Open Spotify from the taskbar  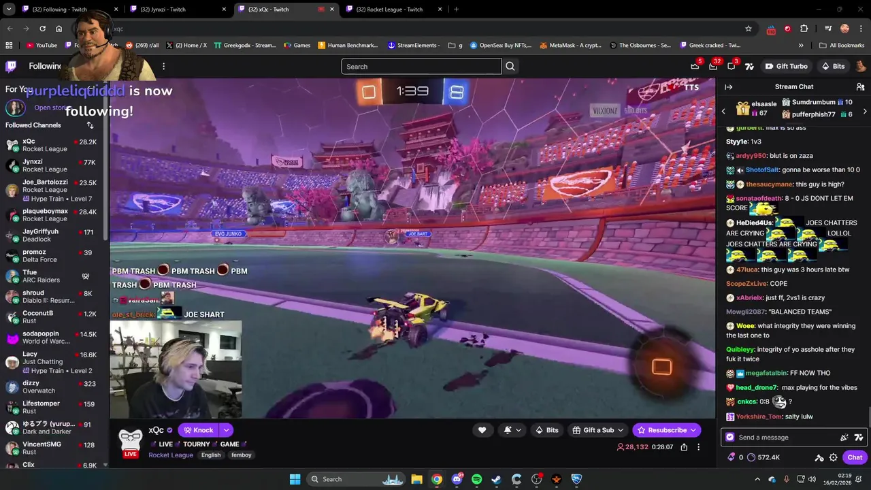point(476,479)
